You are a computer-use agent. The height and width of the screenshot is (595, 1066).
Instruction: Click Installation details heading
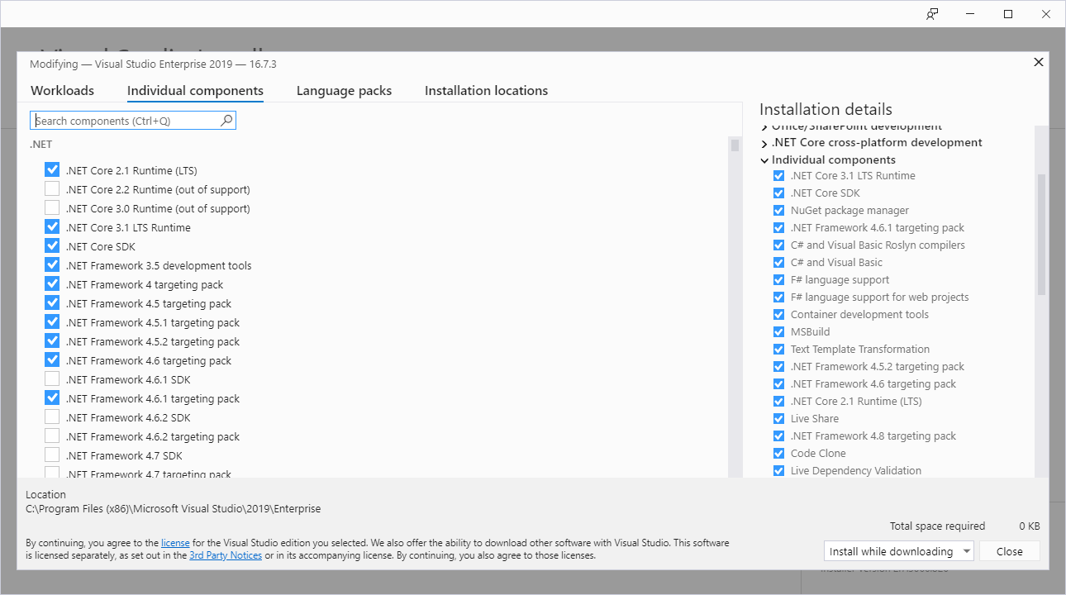click(x=826, y=109)
